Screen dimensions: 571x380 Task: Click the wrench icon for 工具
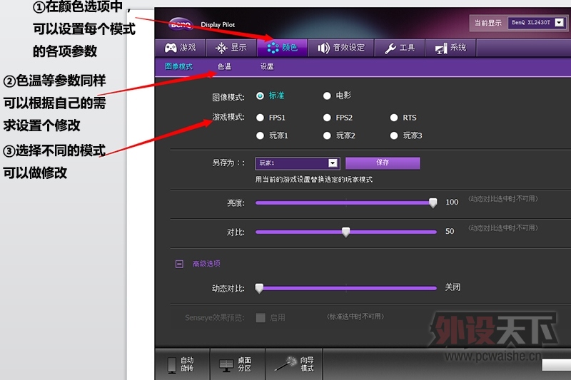[x=390, y=48]
